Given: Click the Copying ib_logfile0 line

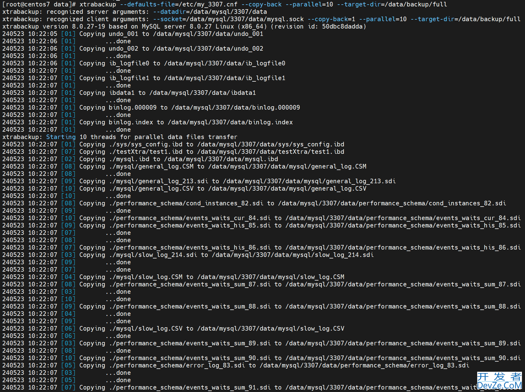Looking at the screenshot, I should tap(144, 63).
